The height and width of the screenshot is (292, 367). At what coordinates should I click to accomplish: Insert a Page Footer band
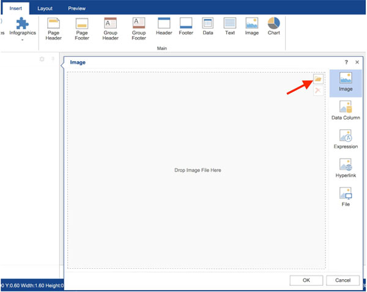click(82, 29)
